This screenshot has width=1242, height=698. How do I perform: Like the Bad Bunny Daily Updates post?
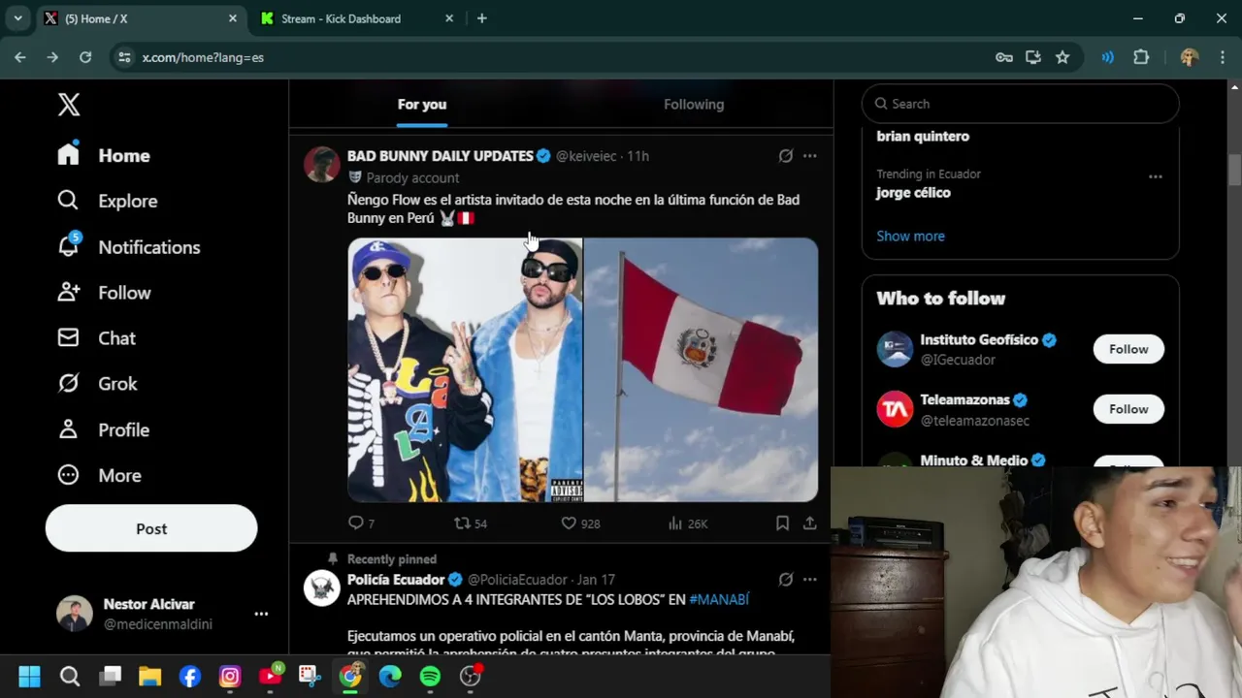580,523
